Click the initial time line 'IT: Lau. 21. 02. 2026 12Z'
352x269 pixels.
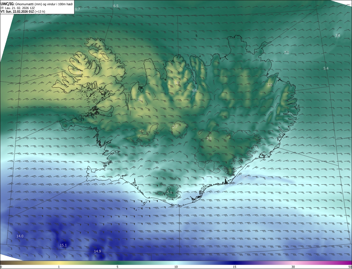point(18,8)
